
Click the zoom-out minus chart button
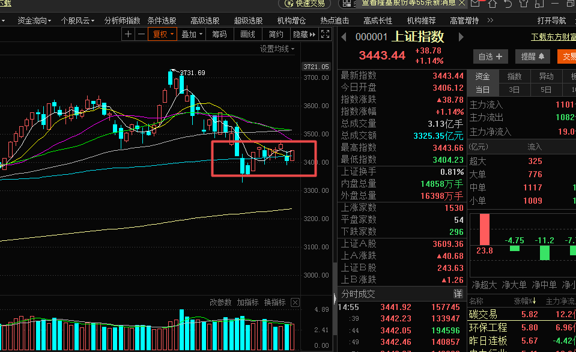tap(141, 34)
